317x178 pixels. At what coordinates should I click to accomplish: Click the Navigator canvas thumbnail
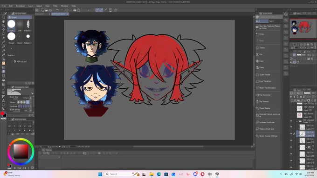(303, 29)
